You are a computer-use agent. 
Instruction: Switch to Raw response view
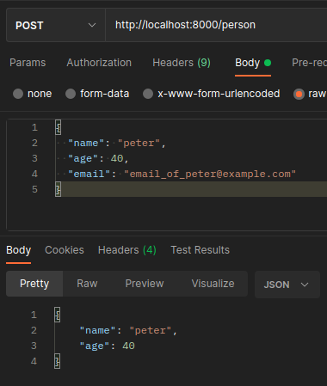pos(87,284)
